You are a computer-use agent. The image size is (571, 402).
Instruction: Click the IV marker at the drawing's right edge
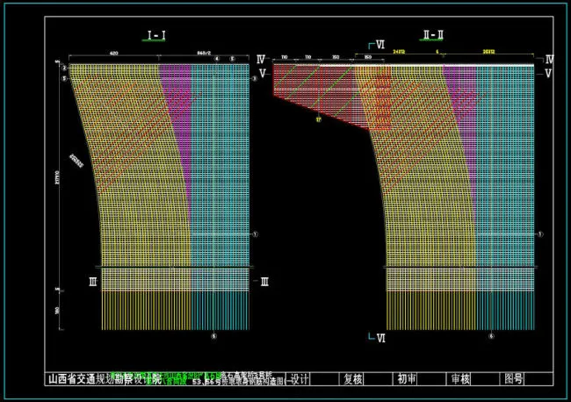pyautogui.click(x=549, y=60)
